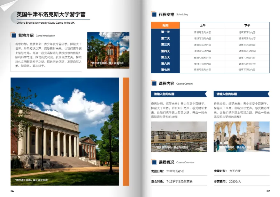Click the 适合对象 label
Image resolution: width=280 pixels, height=197 pixels.
(x=157, y=181)
